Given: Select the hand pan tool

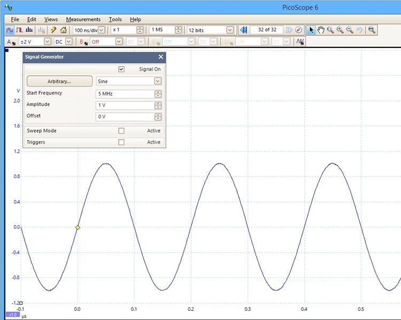Looking at the screenshot, I should [321, 30].
